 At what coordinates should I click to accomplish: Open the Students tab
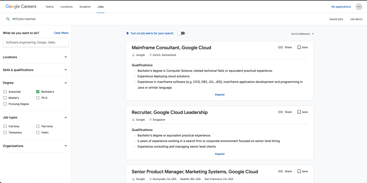click(x=85, y=7)
